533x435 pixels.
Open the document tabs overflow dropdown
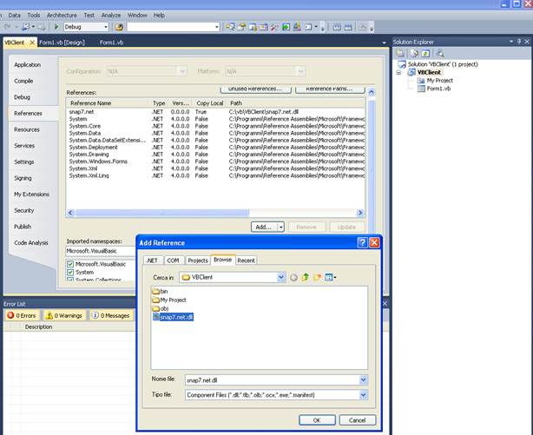[x=384, y=43]
